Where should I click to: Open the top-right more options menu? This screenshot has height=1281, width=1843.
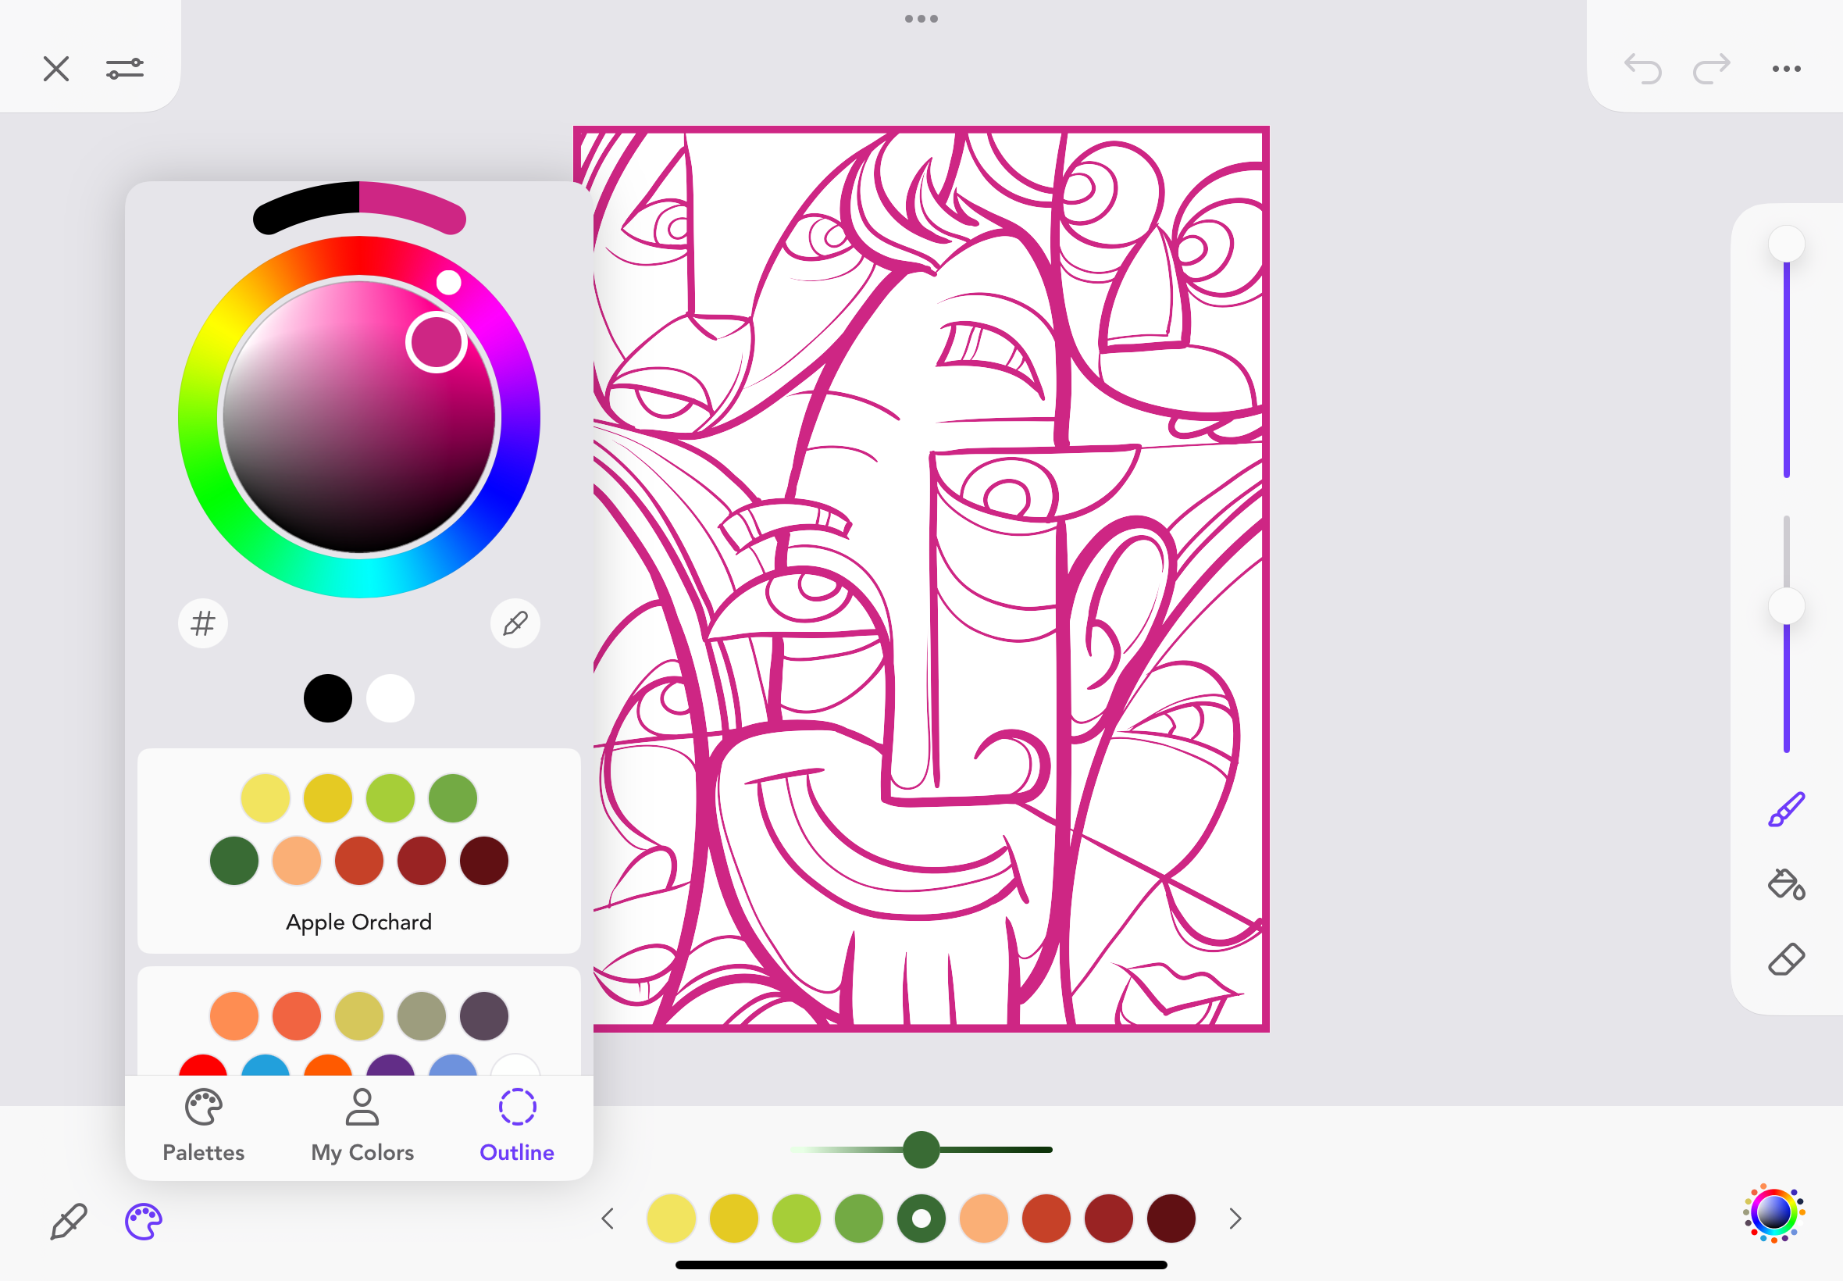click(1786, 69)
